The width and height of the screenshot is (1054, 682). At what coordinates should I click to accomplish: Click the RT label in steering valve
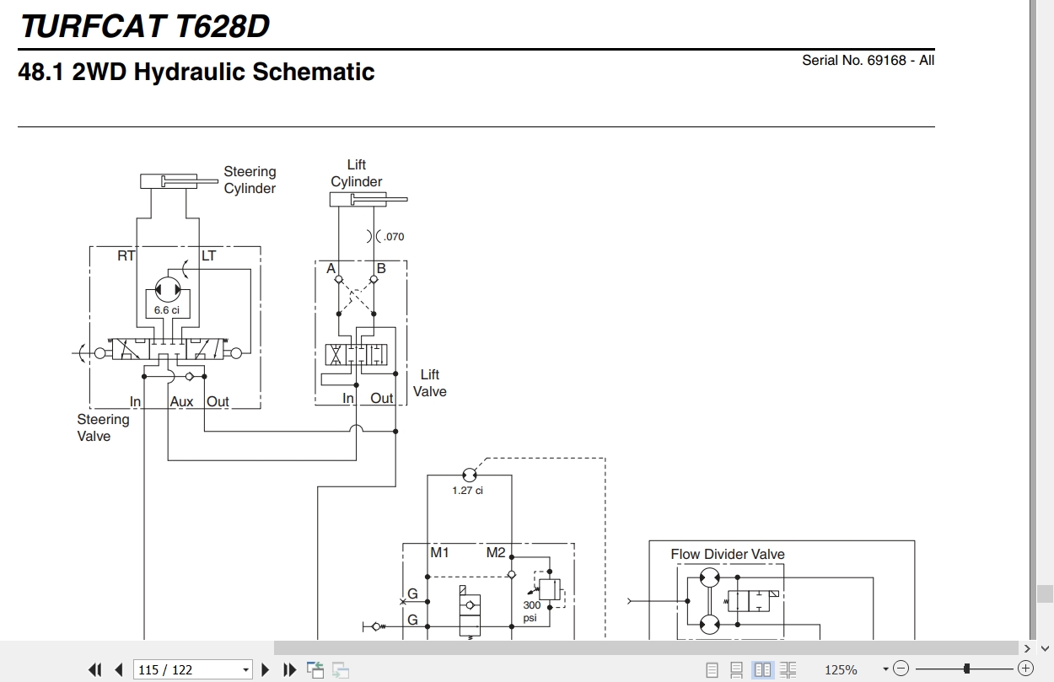click(126, 256)
